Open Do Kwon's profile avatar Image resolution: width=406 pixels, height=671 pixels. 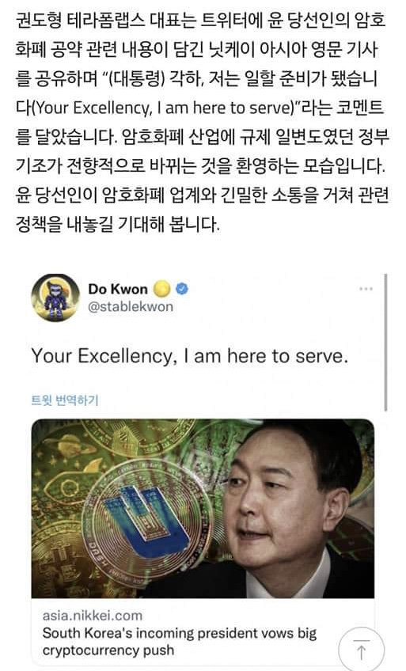(55, 298)
